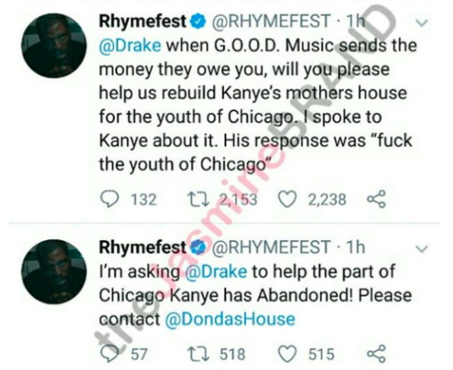Image resolution: width=453 pixels, height=370 pixels.
Task: Reply to the second tweet with 57 replies
Action: (109, 354)
